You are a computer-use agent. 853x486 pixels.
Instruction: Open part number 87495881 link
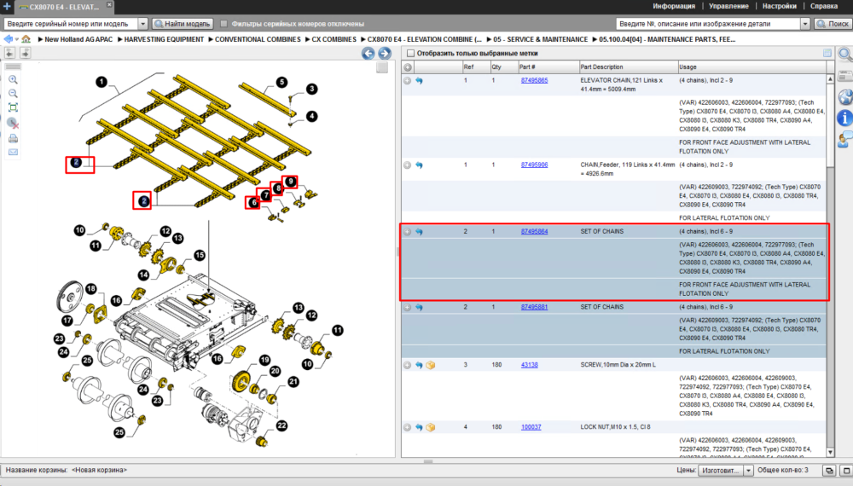coord(534,307)
